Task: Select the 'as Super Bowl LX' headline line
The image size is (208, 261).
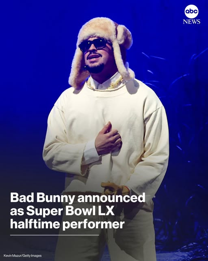Action: click(x=62, y=211)
